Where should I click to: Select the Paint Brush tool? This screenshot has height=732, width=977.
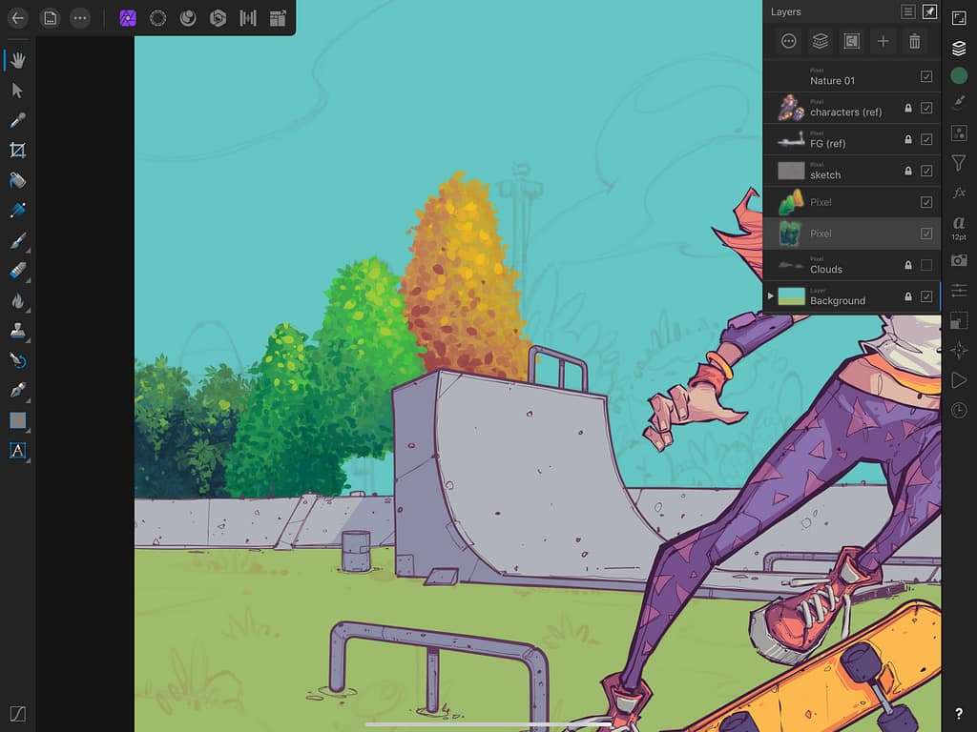17,240
